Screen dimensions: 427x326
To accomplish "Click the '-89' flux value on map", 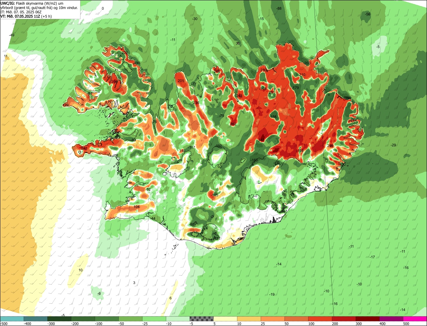I will tap(133, 140).
